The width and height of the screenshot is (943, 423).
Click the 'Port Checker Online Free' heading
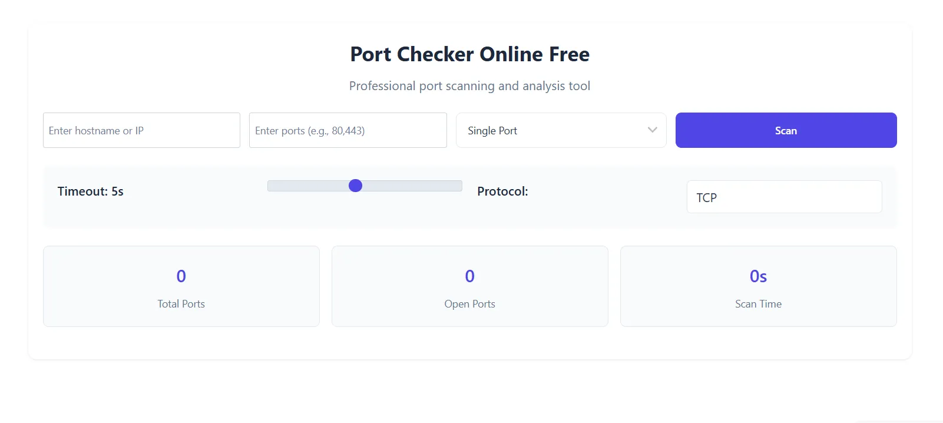pyautogui.click(x=469, y=54)
